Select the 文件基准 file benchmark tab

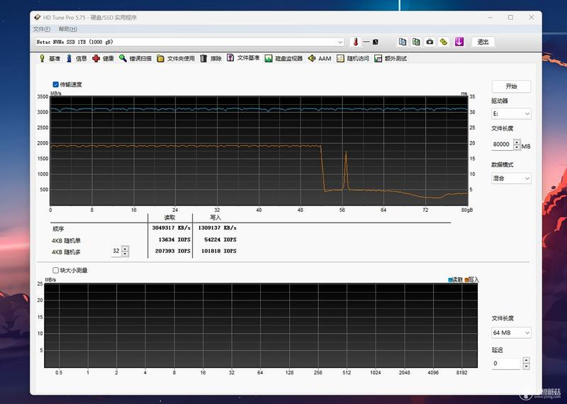coord(243,58)
